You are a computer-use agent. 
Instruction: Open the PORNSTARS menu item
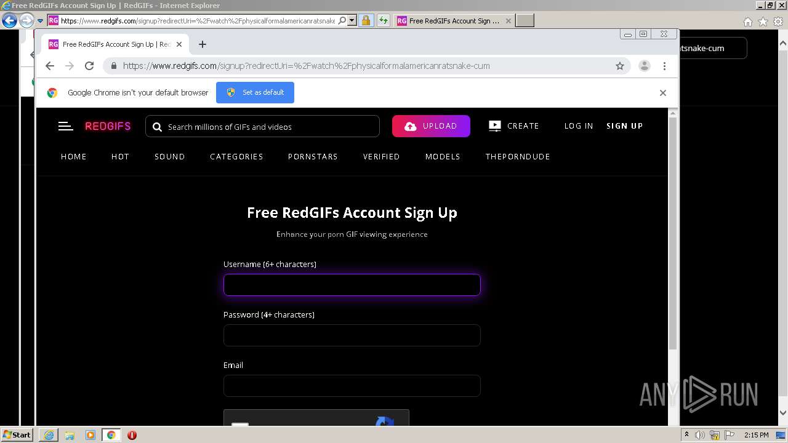tap(313, 157)
